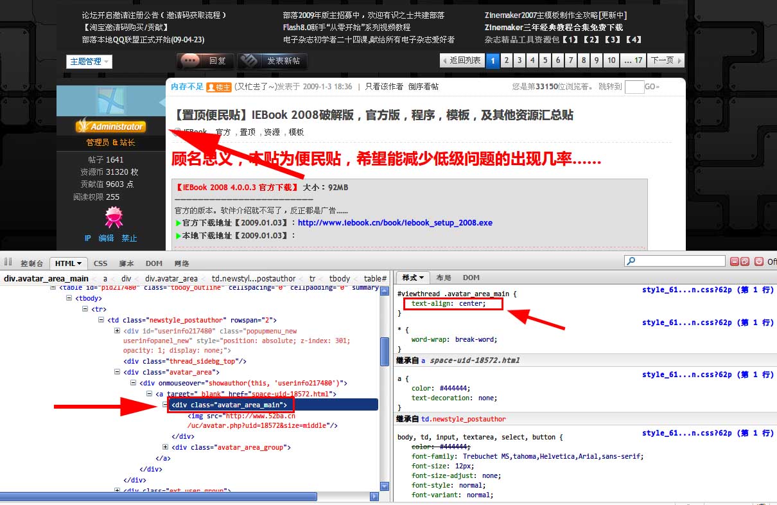The image size is (777, 505).
Task: Go to page 5 of thread
Action: tap(545, 60)
